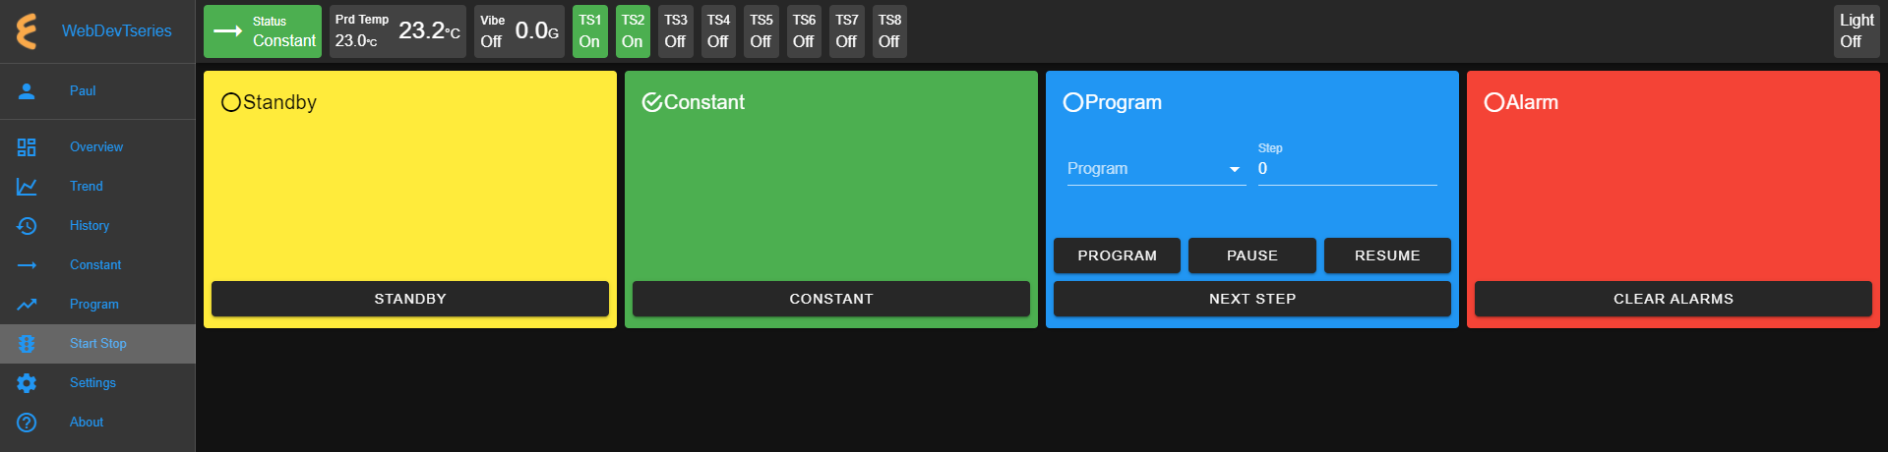Click the Settings gear icon
The image size is (1888, 452).
[27, 383]
